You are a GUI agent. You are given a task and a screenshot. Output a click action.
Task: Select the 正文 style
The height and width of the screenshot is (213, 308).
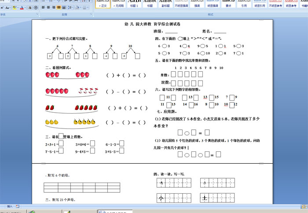(x=103, y=4)
